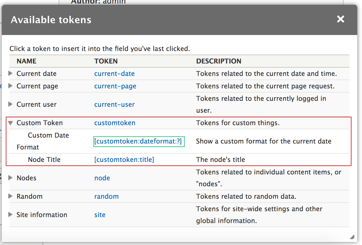Viewport: 362px width, 245px height.
Task: Click the site token link
Action: (x=100, y=215)
